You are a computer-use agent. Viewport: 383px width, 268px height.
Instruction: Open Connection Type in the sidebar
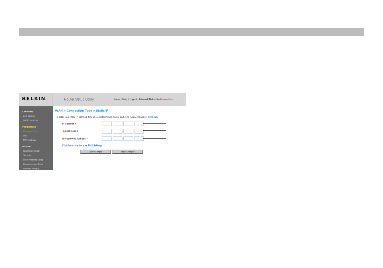31,131
